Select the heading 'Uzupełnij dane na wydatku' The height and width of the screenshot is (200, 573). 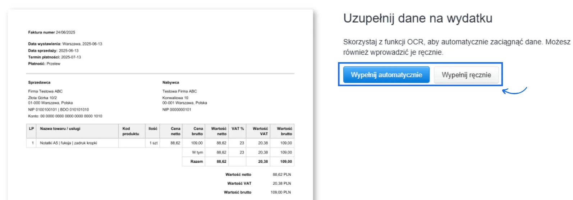(x=418, y=18)
